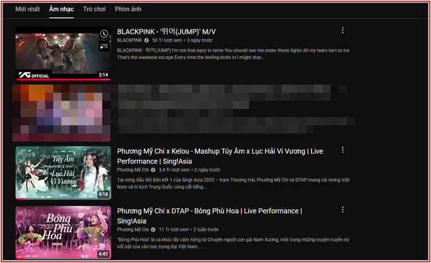The image size is (431, 263).
Task: Open more options for Mashup Túy Âm video
Action: (x=342, y=150)
